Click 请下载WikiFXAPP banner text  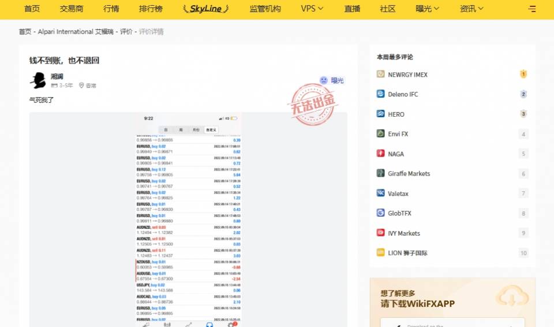[x=417, y=304]
